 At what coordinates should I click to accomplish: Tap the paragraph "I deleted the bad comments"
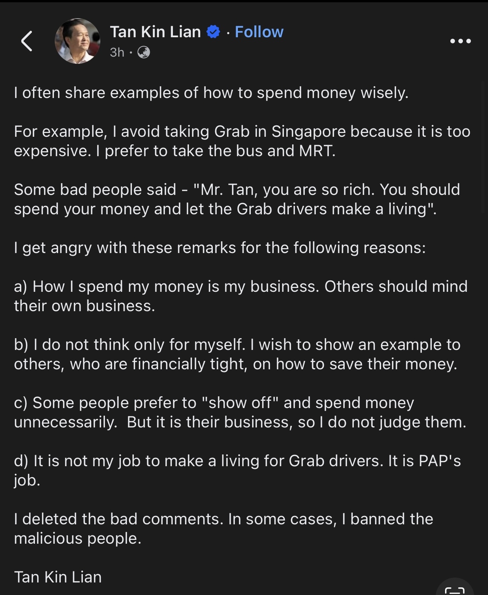[223, 529]
